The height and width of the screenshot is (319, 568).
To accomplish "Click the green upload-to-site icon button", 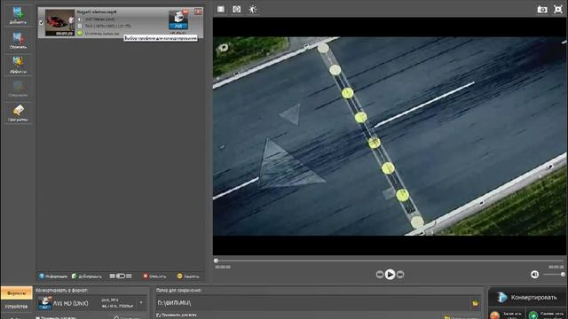I will [x=532, y=315].
